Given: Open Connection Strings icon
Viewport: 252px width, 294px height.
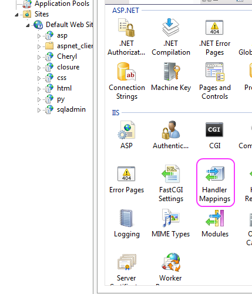Looking at the screenshot, I should click(127, 81).
